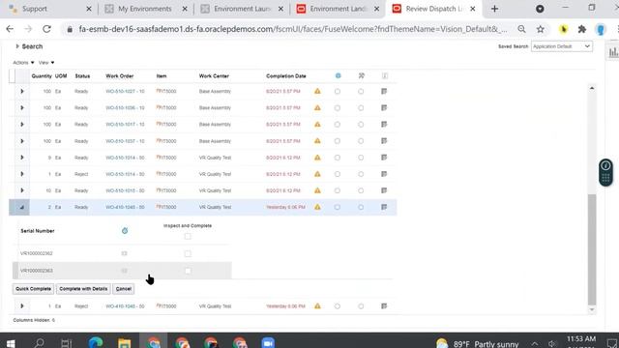Reload the browser page
The width and height of the screenshot is (619, 348).
(46, 29)
